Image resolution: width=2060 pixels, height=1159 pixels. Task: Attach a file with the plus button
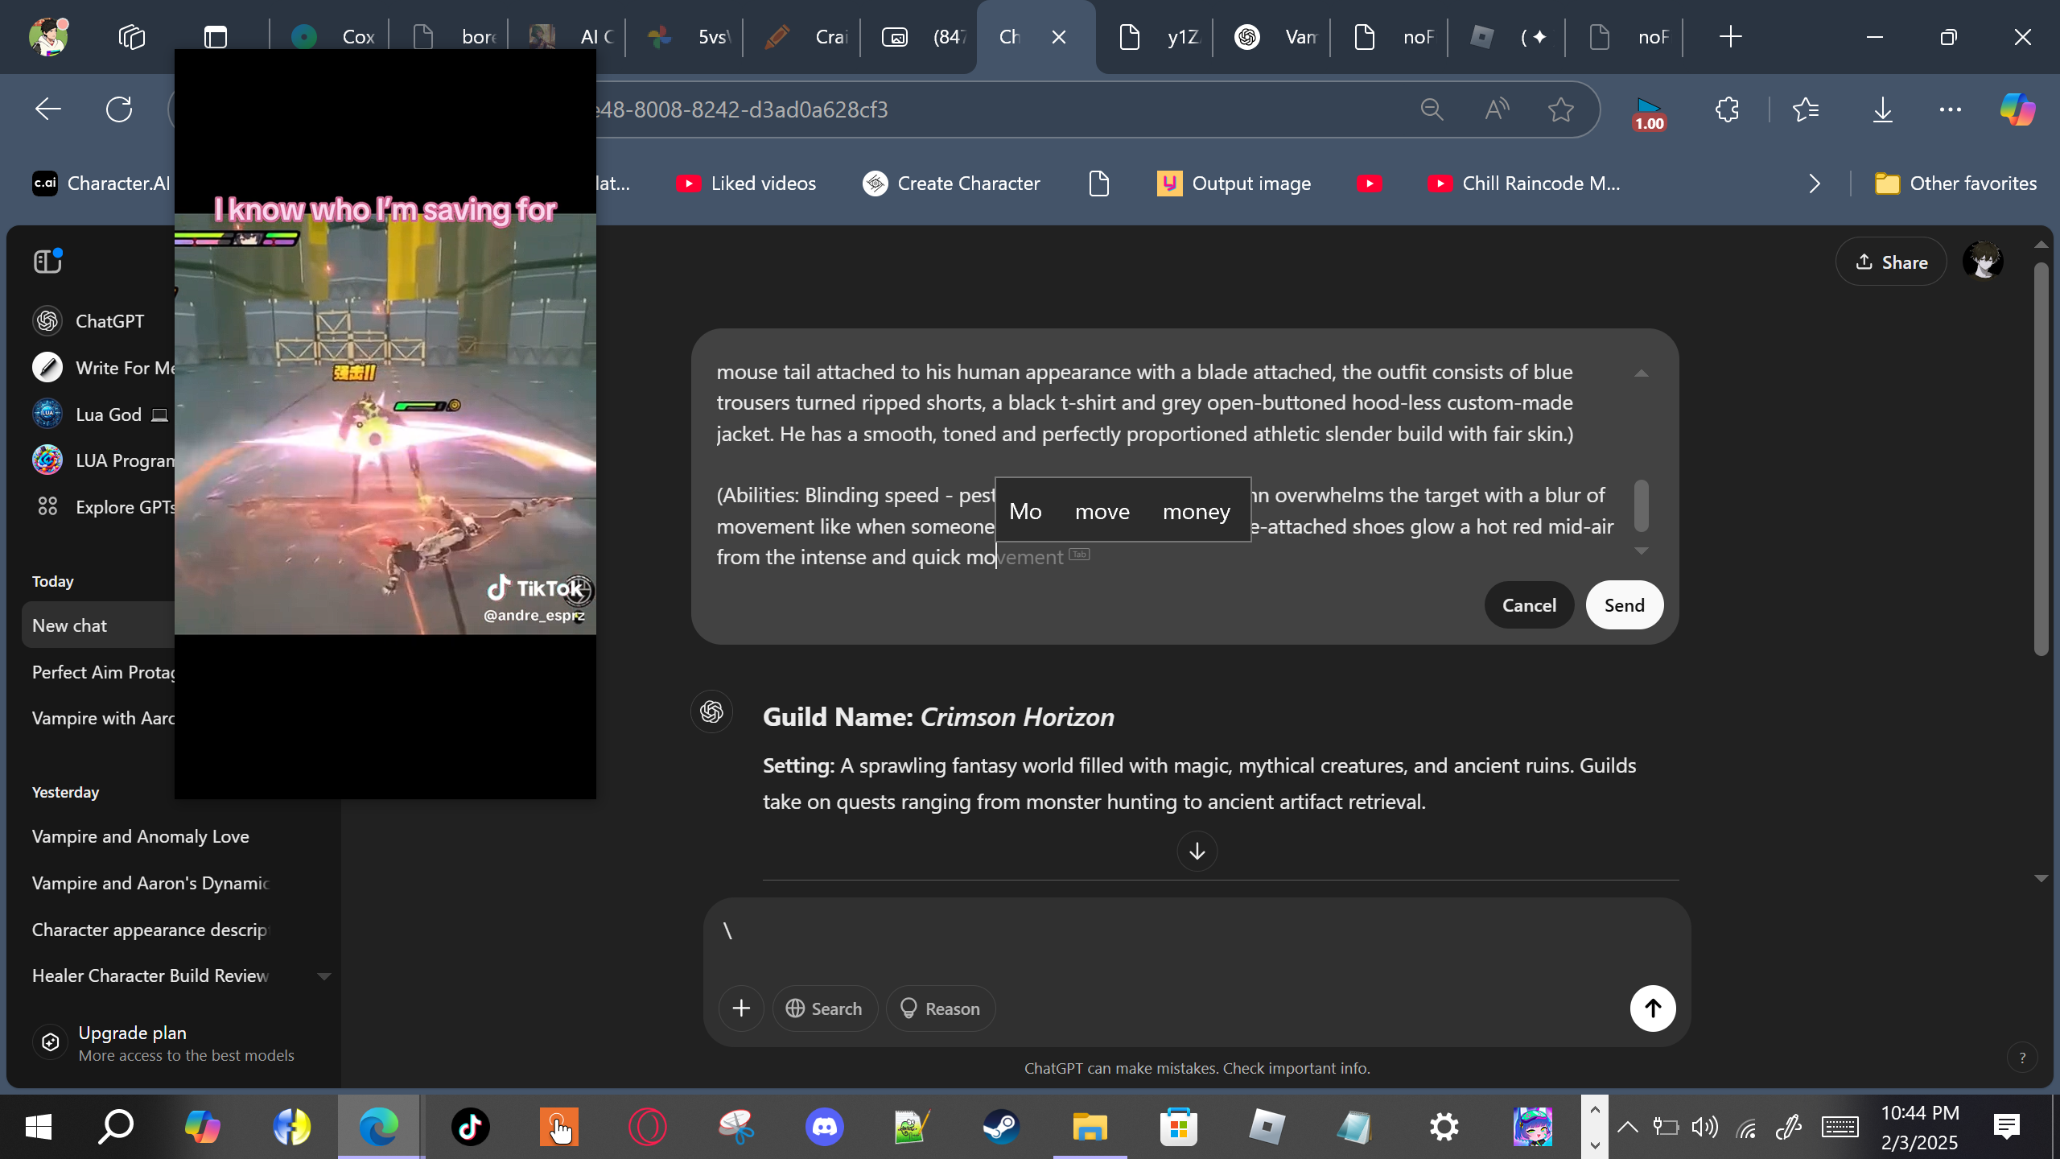pos(741,1008)
